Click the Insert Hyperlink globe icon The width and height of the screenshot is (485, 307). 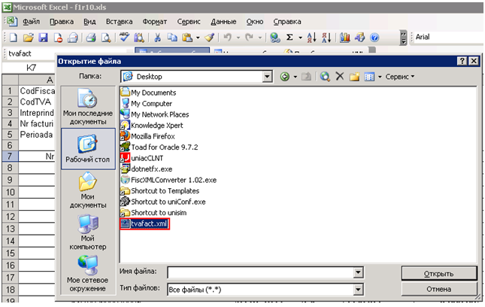tap(274, 38)
